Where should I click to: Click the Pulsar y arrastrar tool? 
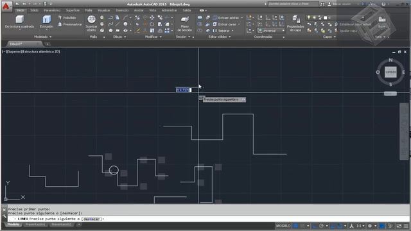click(70, 24)
